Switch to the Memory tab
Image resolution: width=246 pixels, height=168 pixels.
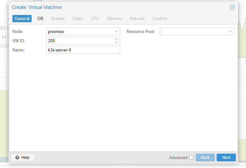(114, 19)
